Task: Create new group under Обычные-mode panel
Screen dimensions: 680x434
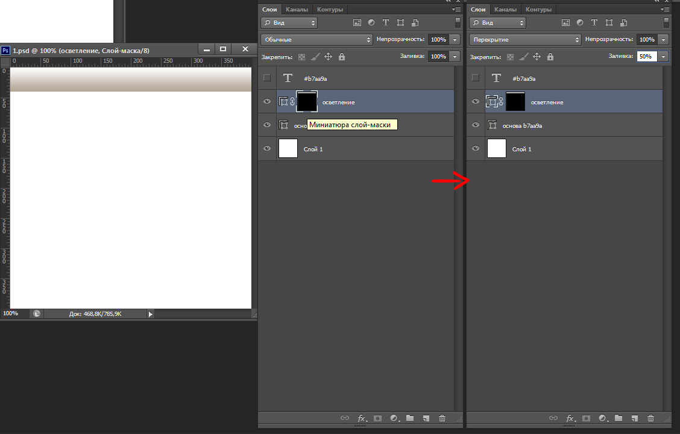Action: click(410, 418)
